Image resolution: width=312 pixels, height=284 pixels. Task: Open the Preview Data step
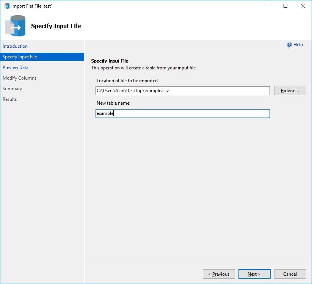click(x=16, y=67)
